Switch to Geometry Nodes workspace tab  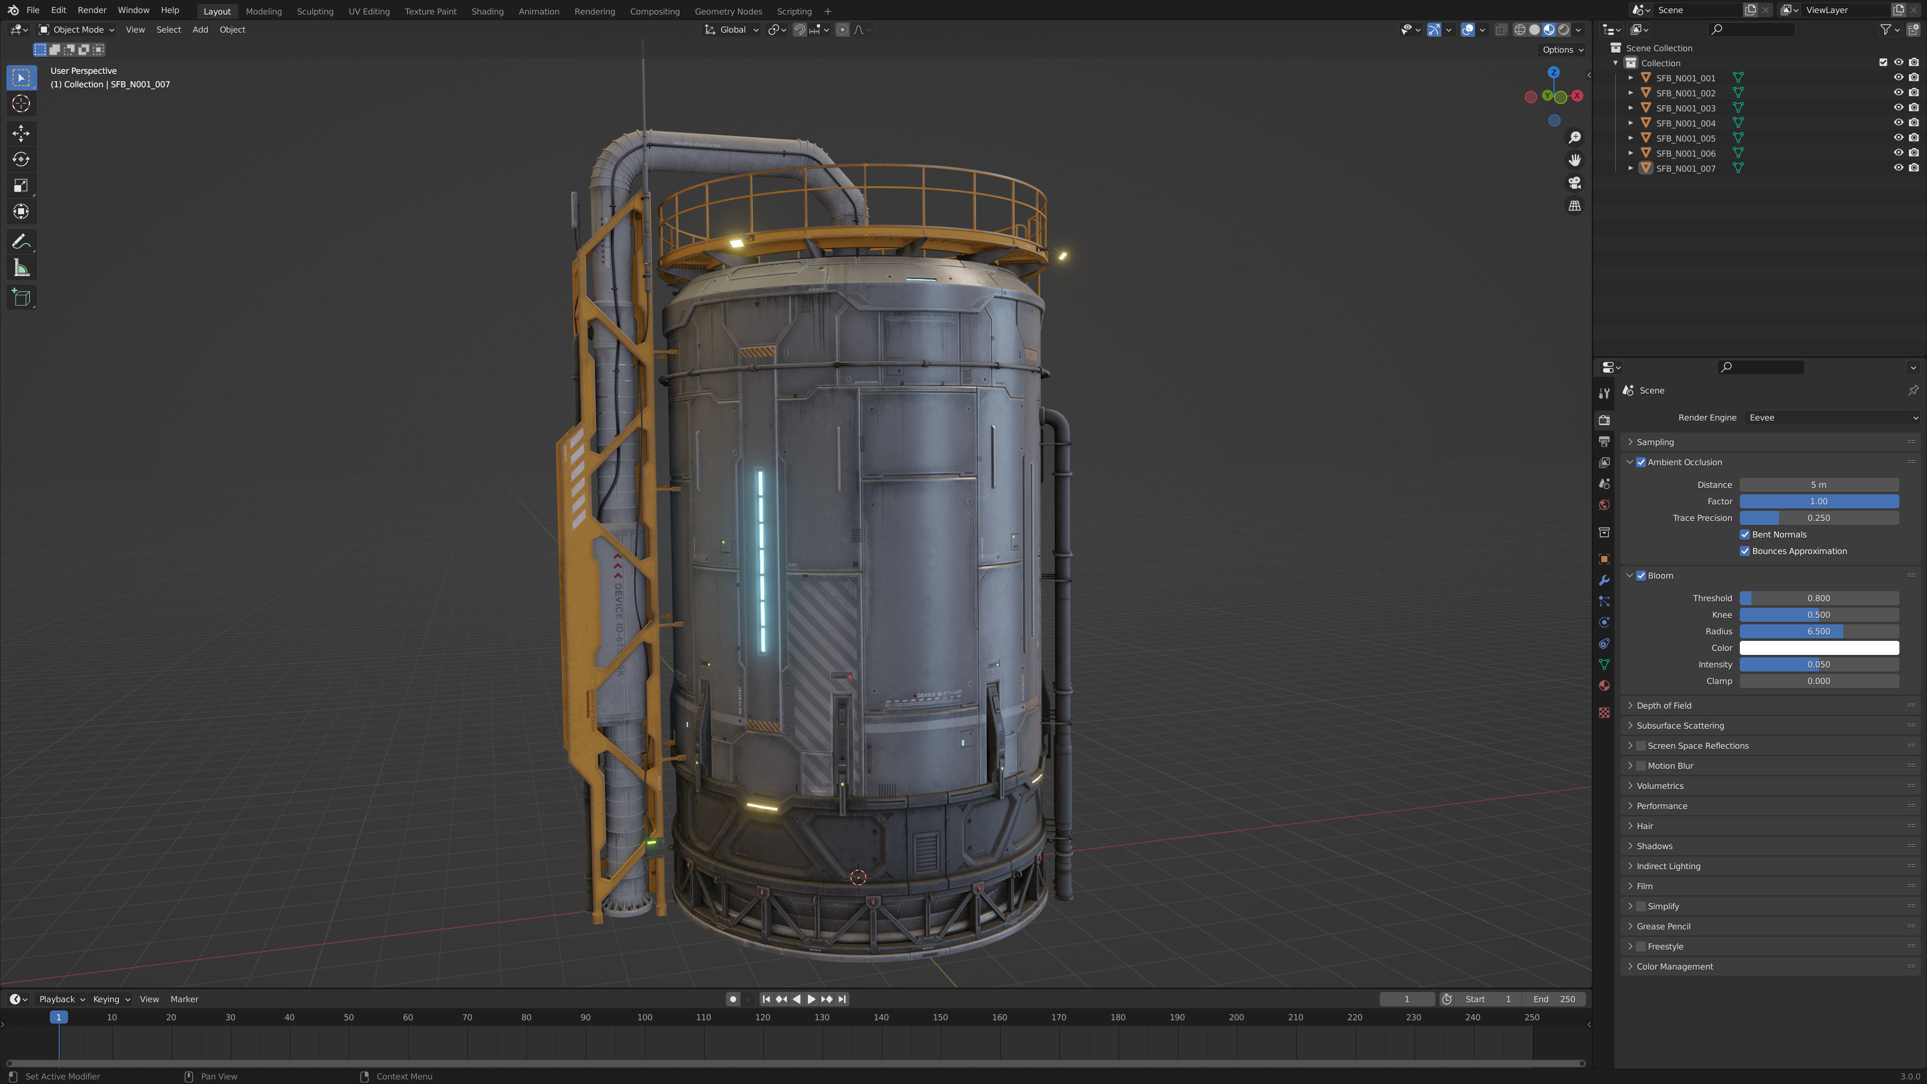[728, 11]
